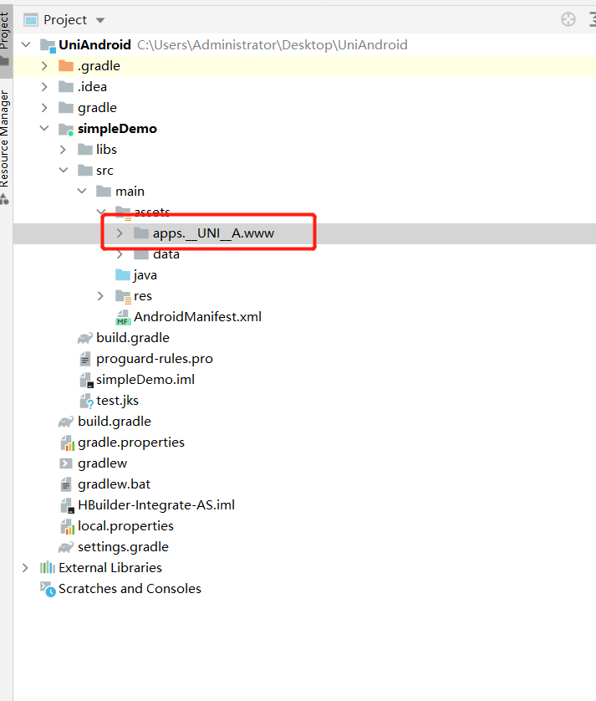Select root-level build.gradle file name
This screenshot has width=596, height=701.
[115, 422]
